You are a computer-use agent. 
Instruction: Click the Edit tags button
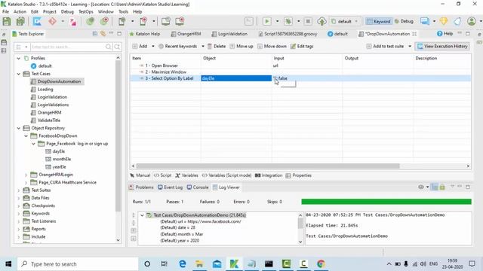[x=302, y=47]
